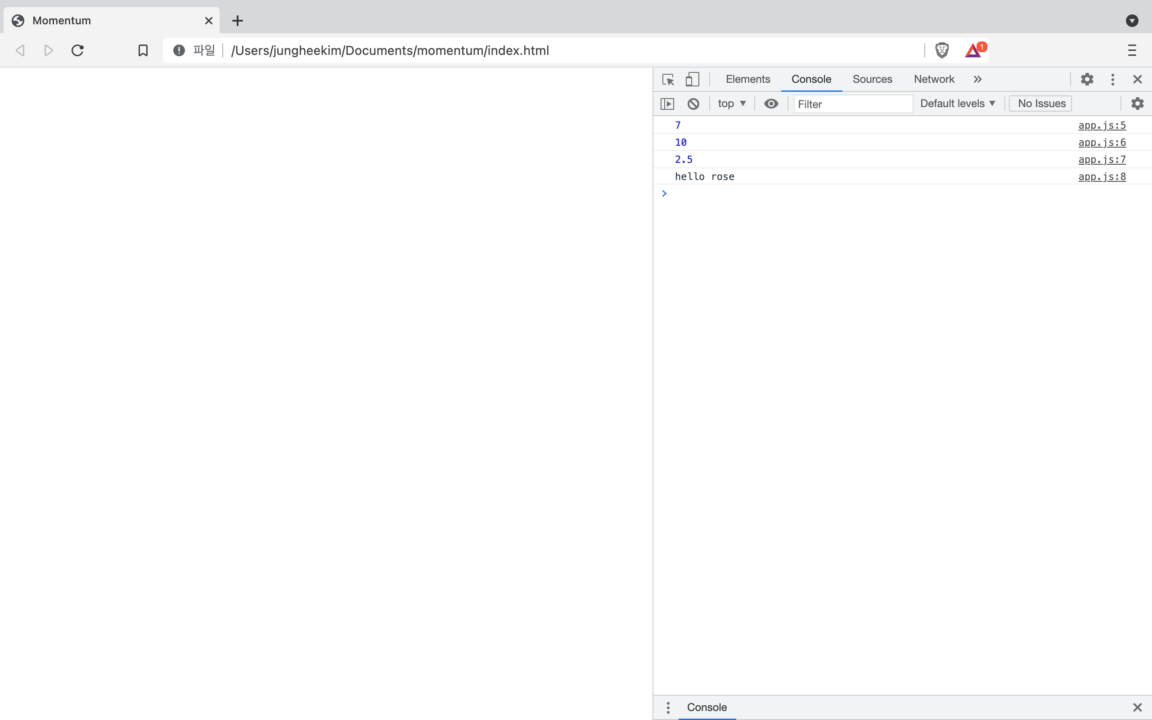Screen dimensions: 1152x720
Task: Switch to the Elements tab
Action: (x=747, y=79)
